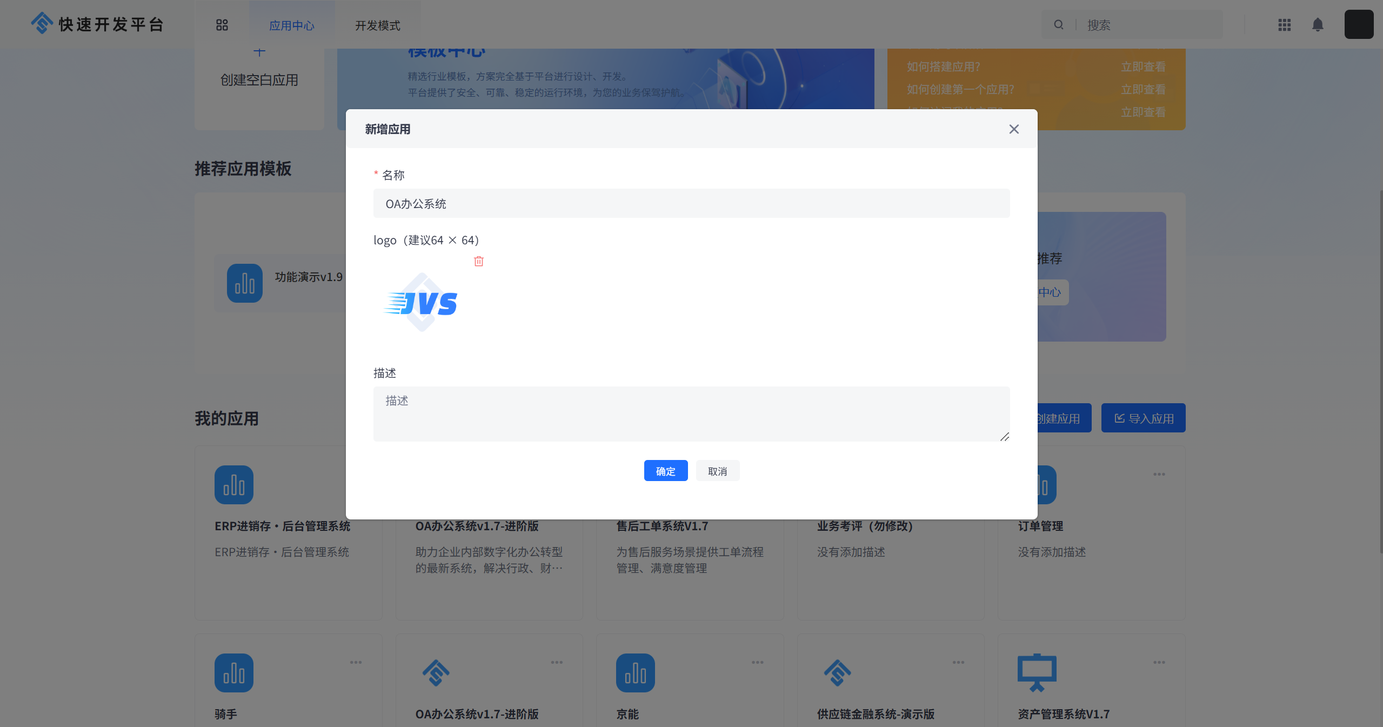The width and height of the screenshot is (1383, 727).
Task: Click the 骑手 app bar-chart icon
Action: [233, 673]
